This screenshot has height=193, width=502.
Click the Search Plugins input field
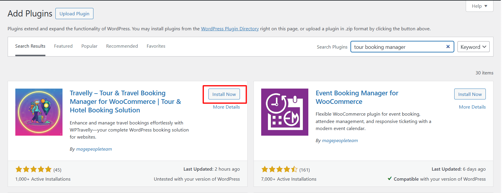[x=398, y=47]
